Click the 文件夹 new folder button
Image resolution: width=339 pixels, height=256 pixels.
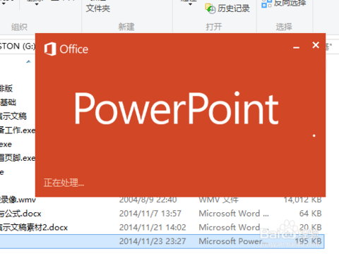(98, 8)
